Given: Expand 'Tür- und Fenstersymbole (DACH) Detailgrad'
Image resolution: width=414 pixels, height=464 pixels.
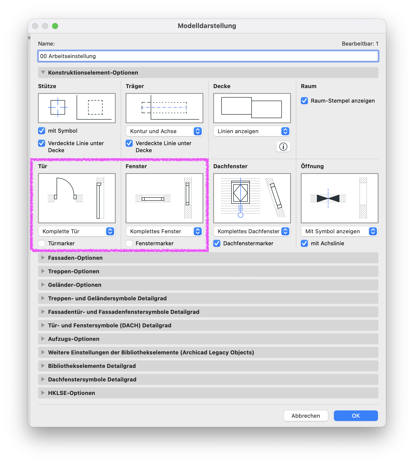Looking at the screenshot, I should pos(208,325).
